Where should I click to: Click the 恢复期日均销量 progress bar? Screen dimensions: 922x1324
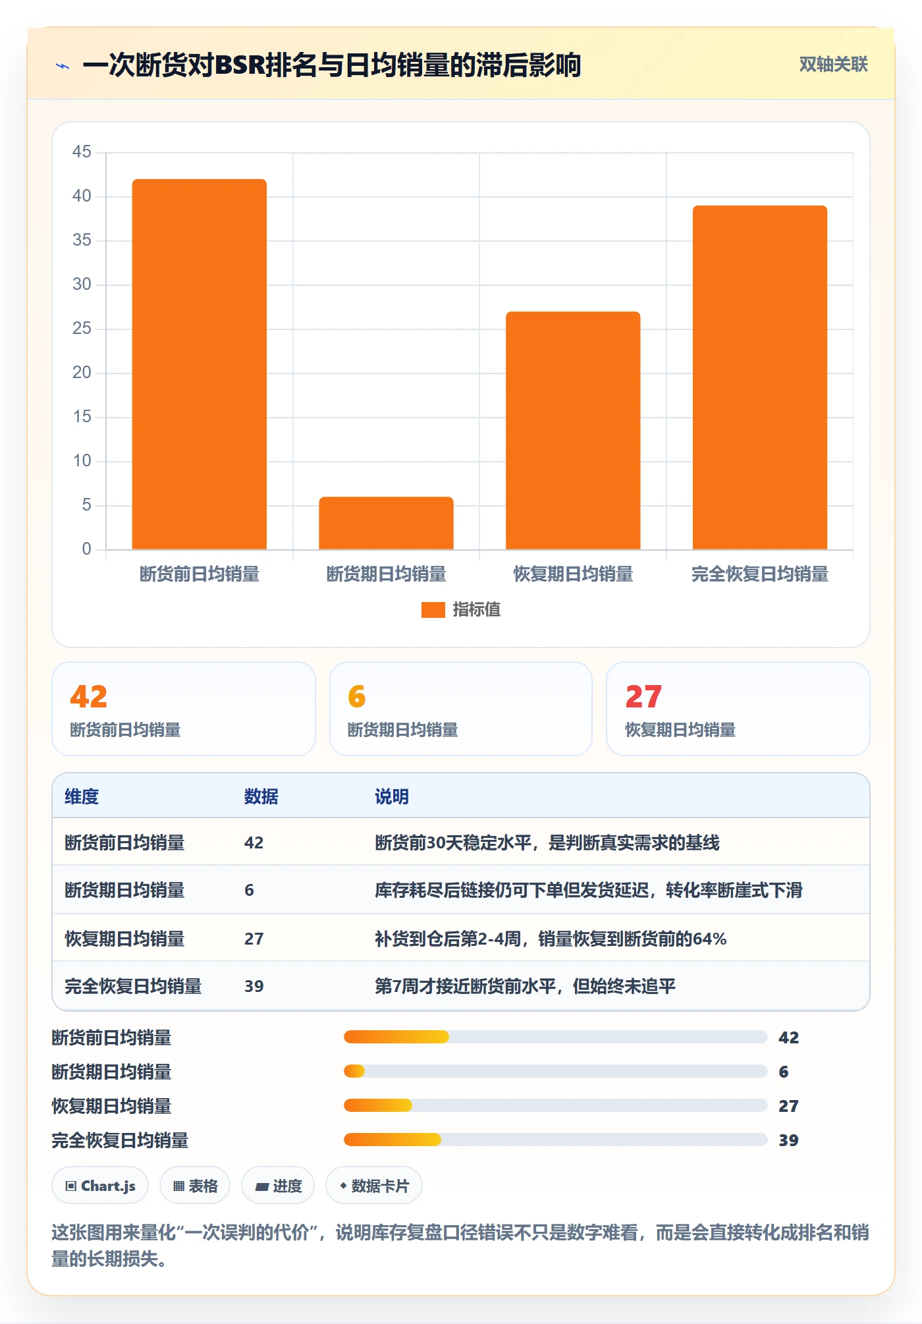click(556, 1106)
